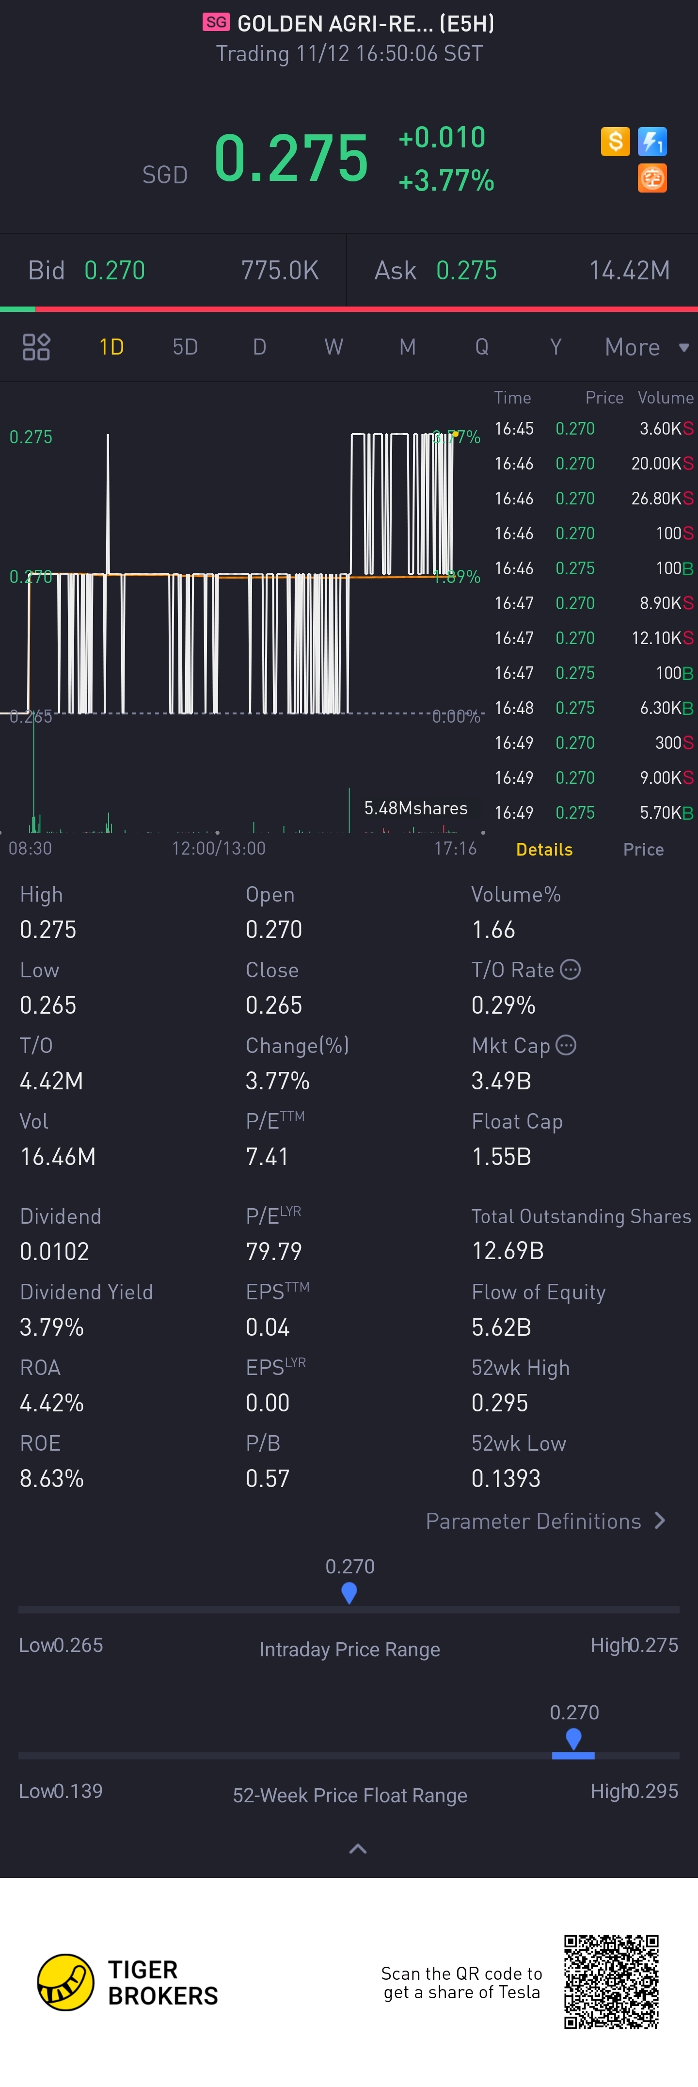Image resolution: width=698 pixels, height=2087 pixels.
Task: Click the Tesla share QR code
Action: [611, 1982]
